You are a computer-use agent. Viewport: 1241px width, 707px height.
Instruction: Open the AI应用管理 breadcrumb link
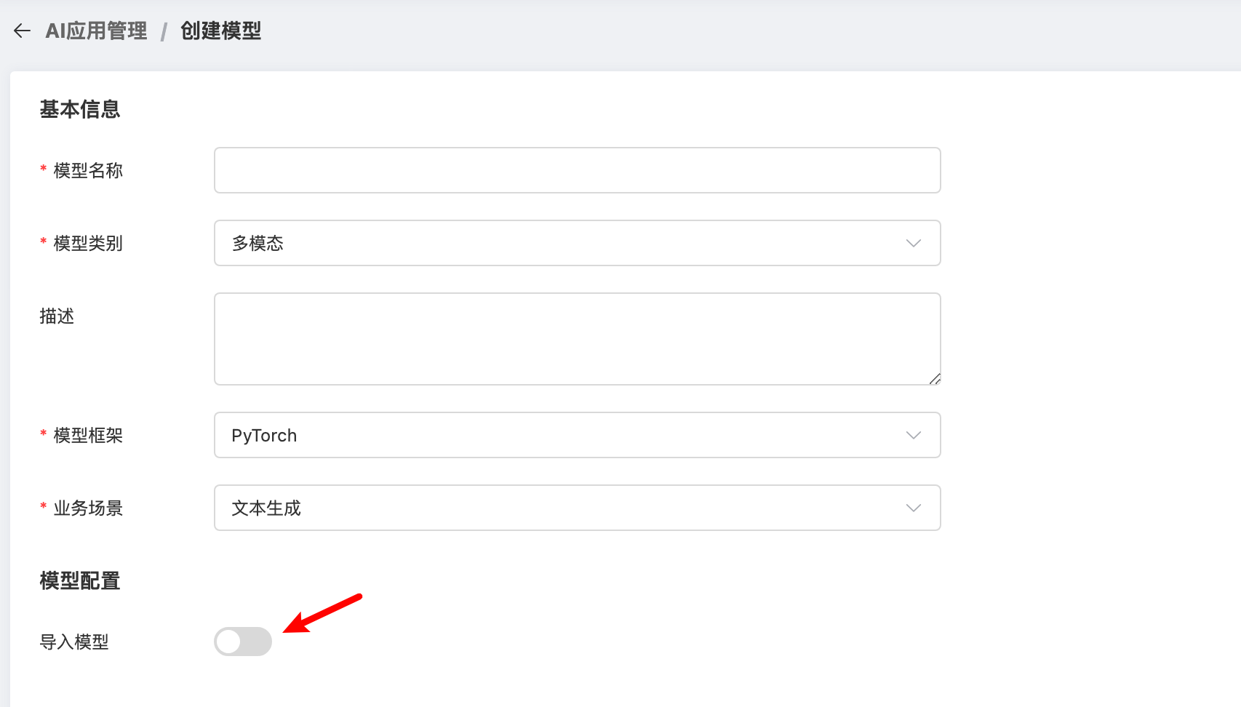(96, 31)
